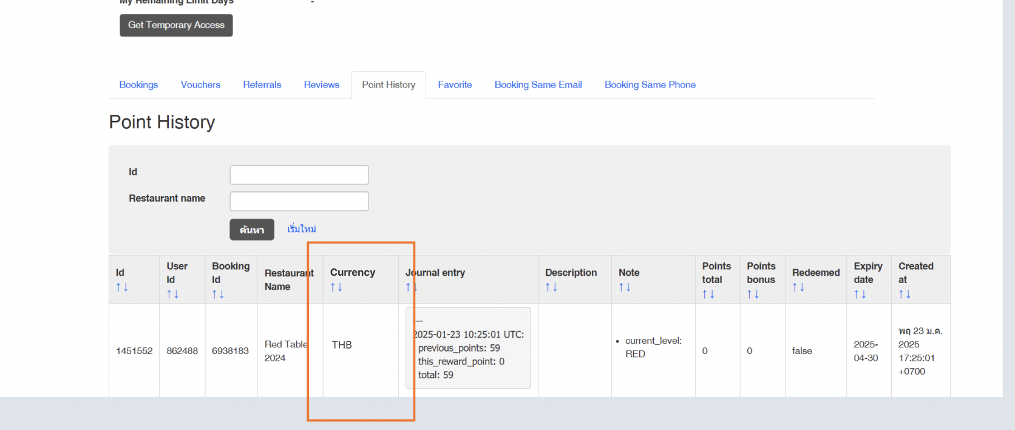Focus the Restaurant name input field
This screenshot has height=430, width=1015.
point(299,201)
